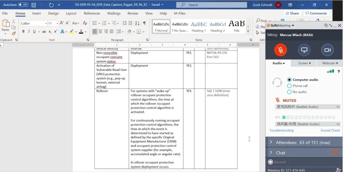Select the Phone call audio option
Screen dimensions: 343x172
tap(289, 86)
